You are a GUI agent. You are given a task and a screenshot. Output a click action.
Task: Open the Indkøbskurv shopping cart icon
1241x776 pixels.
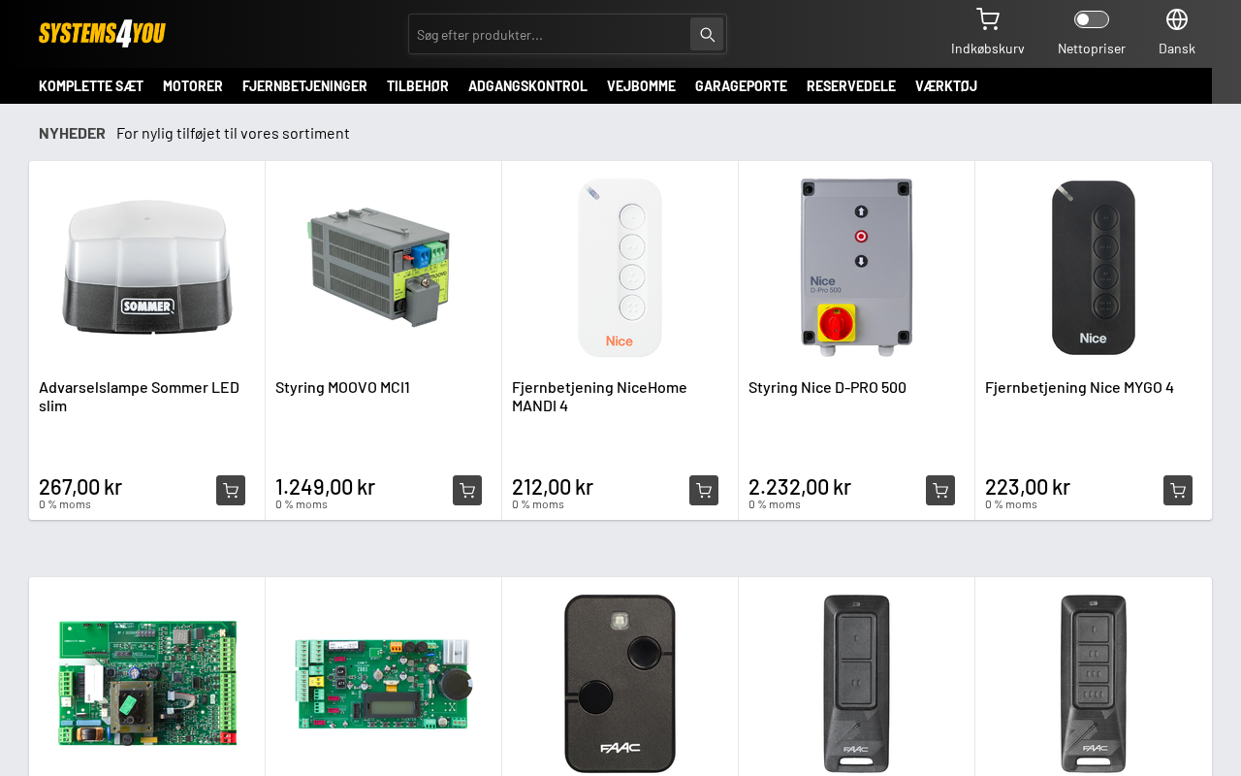(987, 19)
